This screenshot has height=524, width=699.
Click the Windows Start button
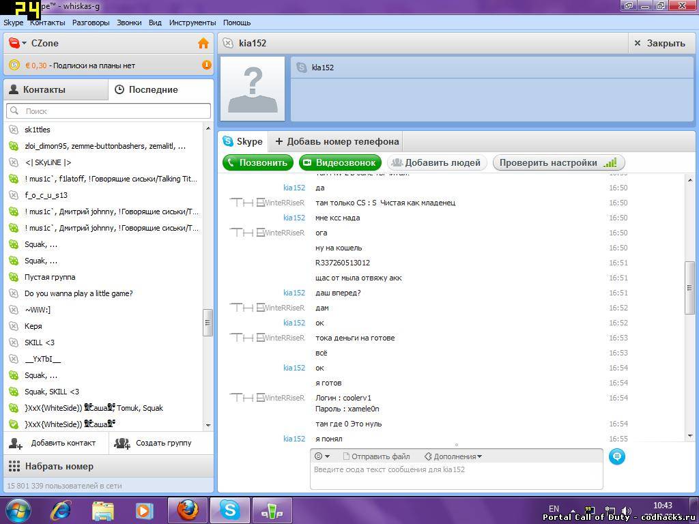pyautogui.click(x=18, y=510)
